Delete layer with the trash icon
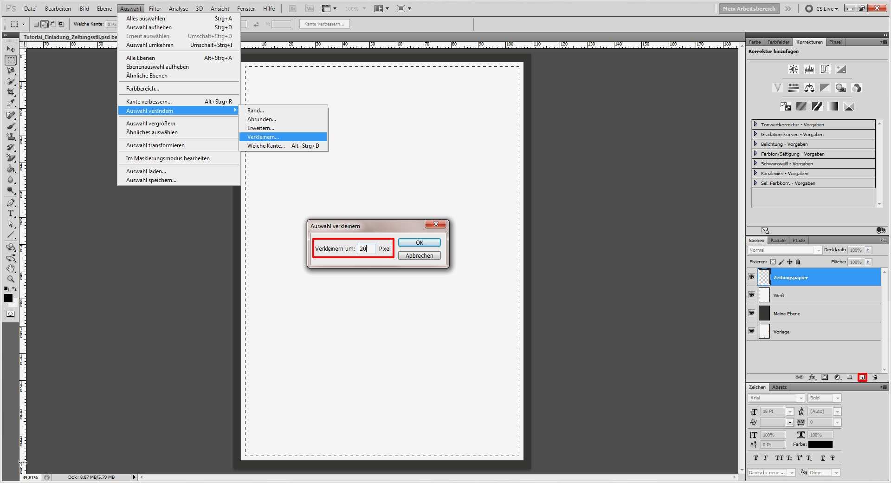The image size is (891, 483). 875,378
